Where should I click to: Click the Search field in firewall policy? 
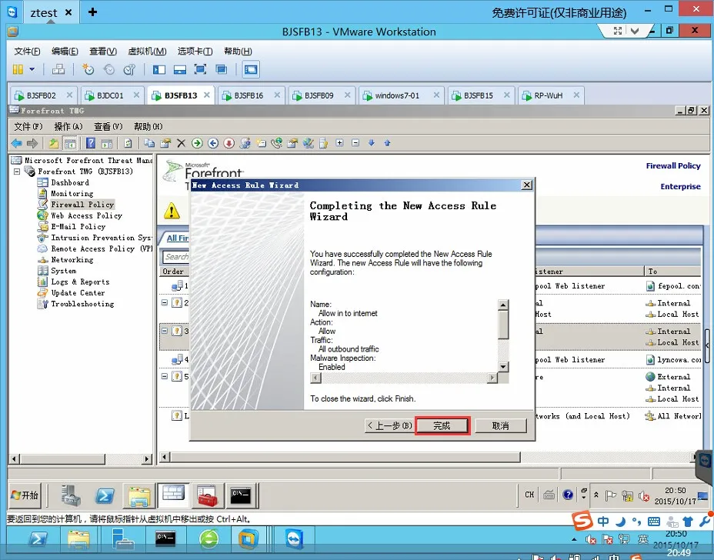(x=175, y=257)
